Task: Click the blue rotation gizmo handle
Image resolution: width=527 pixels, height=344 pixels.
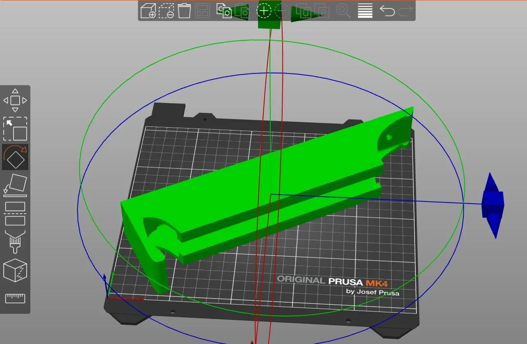Action: coord(493,204)
